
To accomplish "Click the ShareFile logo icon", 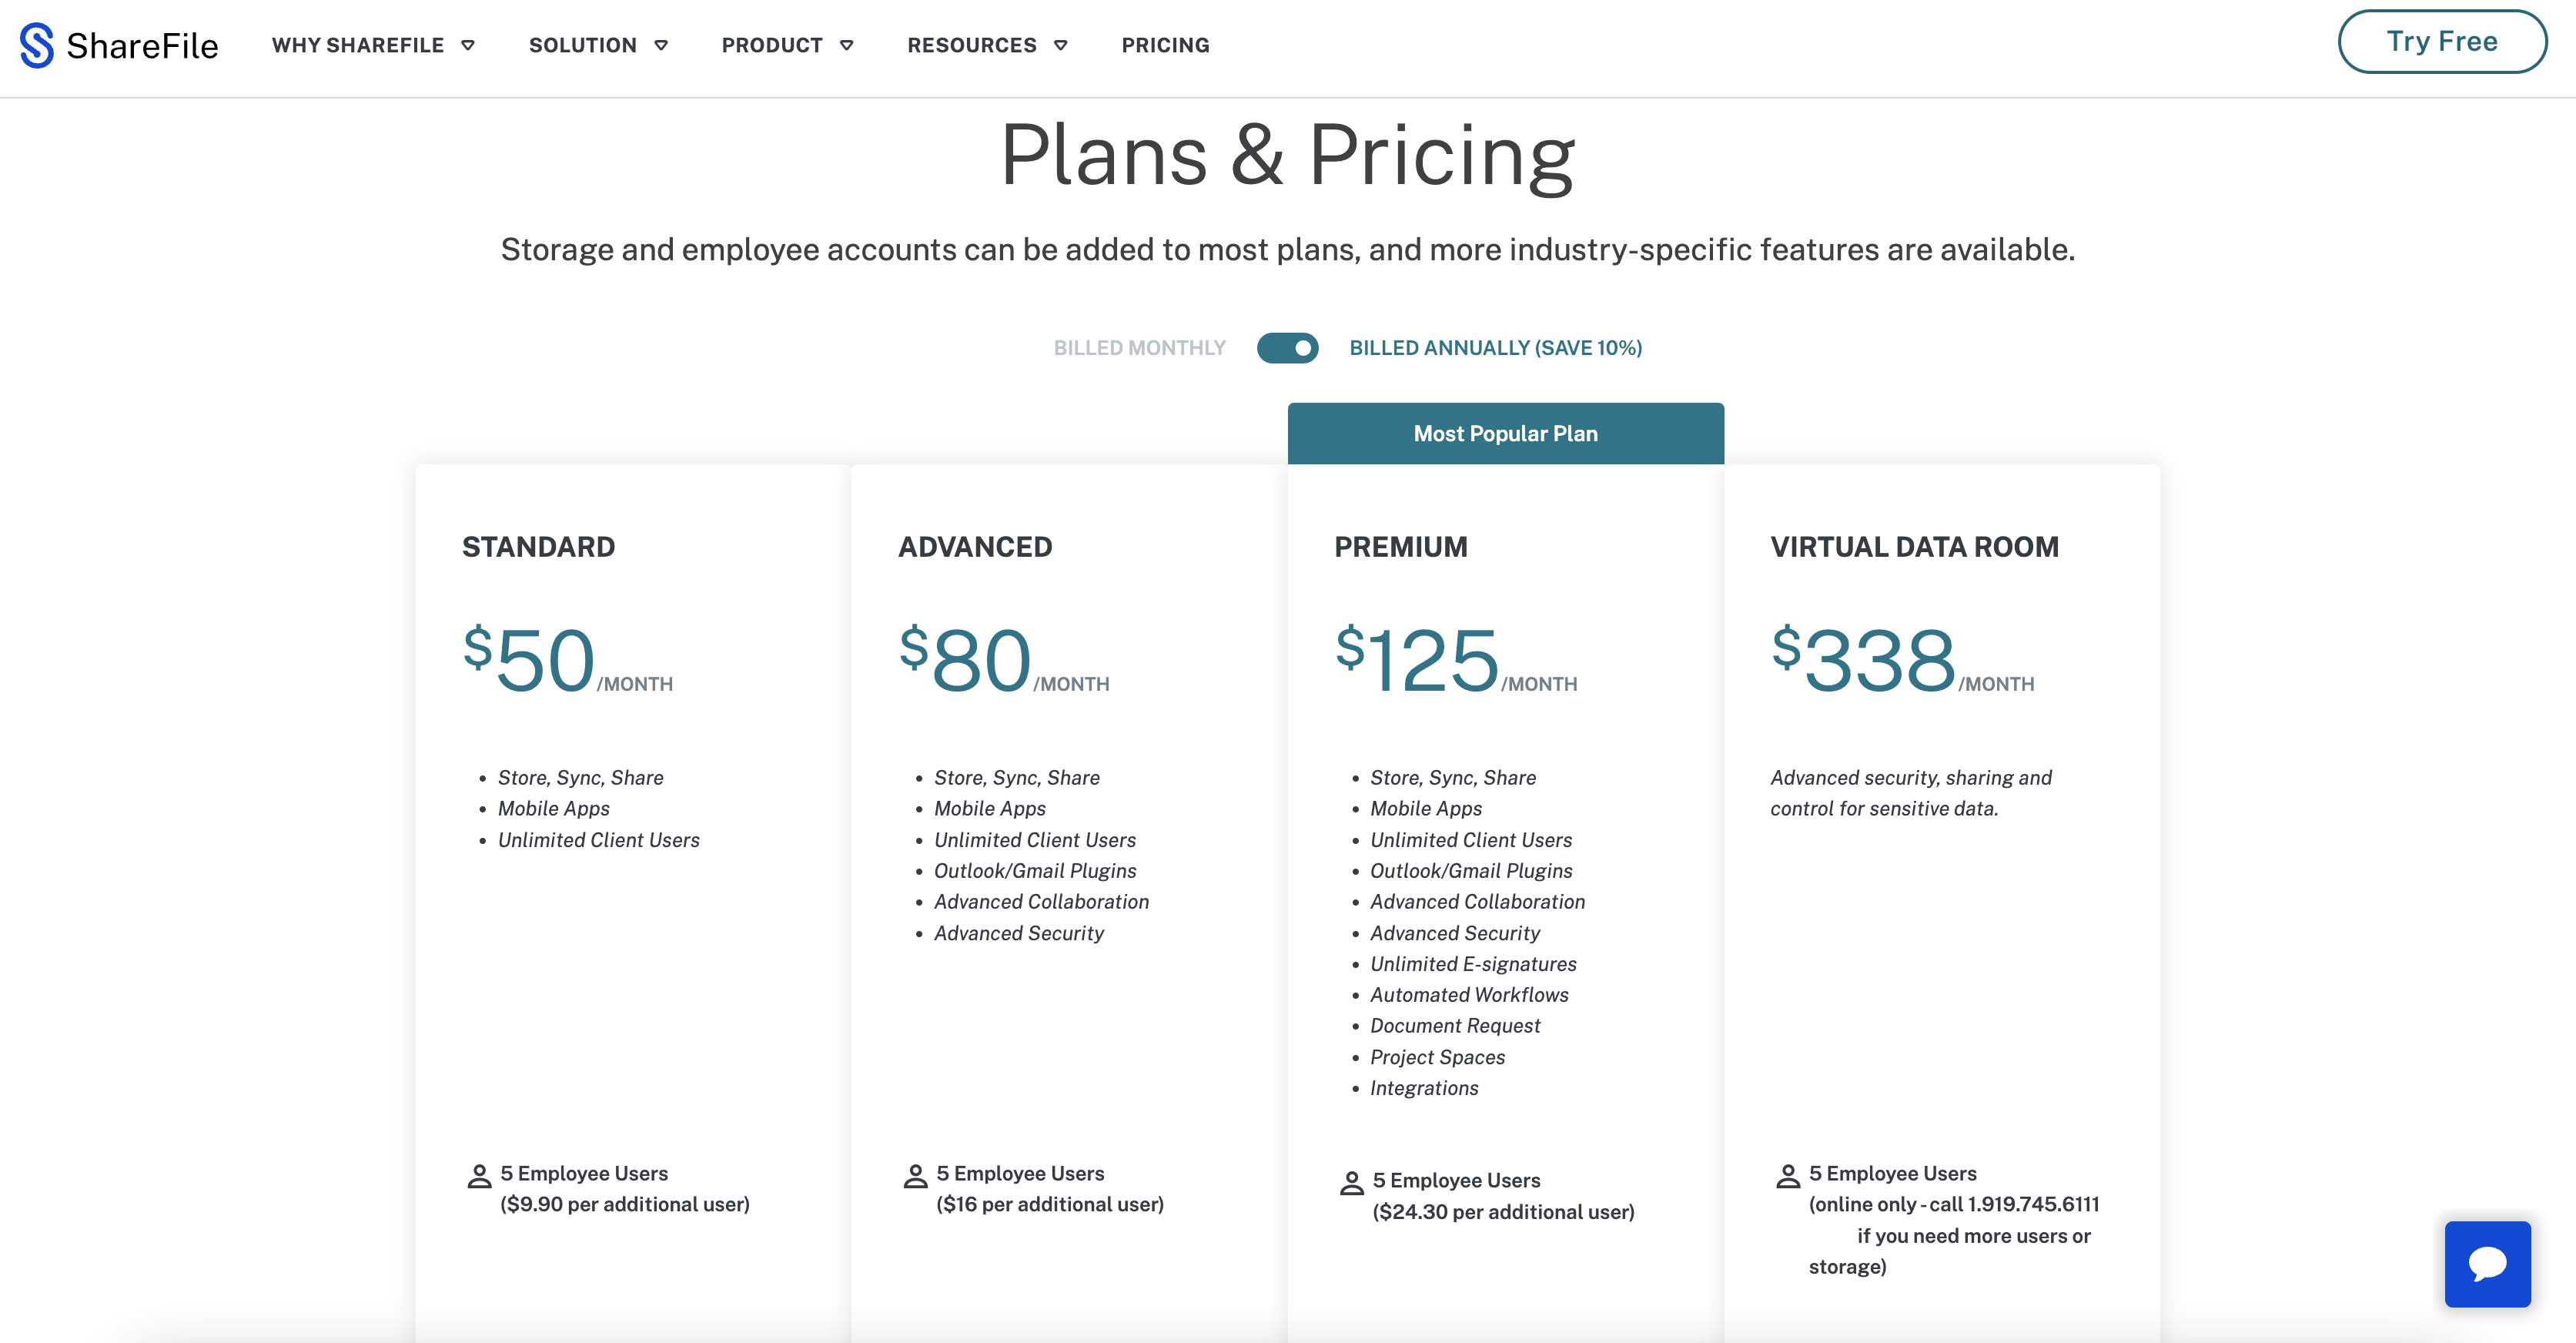I will 37,45.
